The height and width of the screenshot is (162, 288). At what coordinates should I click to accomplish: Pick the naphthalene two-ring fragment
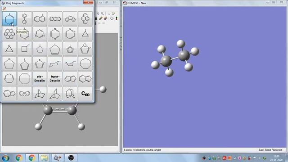(x=40, y=19)
